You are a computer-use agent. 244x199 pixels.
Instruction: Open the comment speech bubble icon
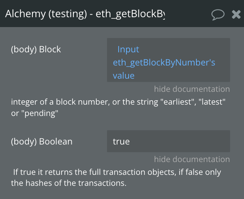pyautogui.click(x=218, y=15)
